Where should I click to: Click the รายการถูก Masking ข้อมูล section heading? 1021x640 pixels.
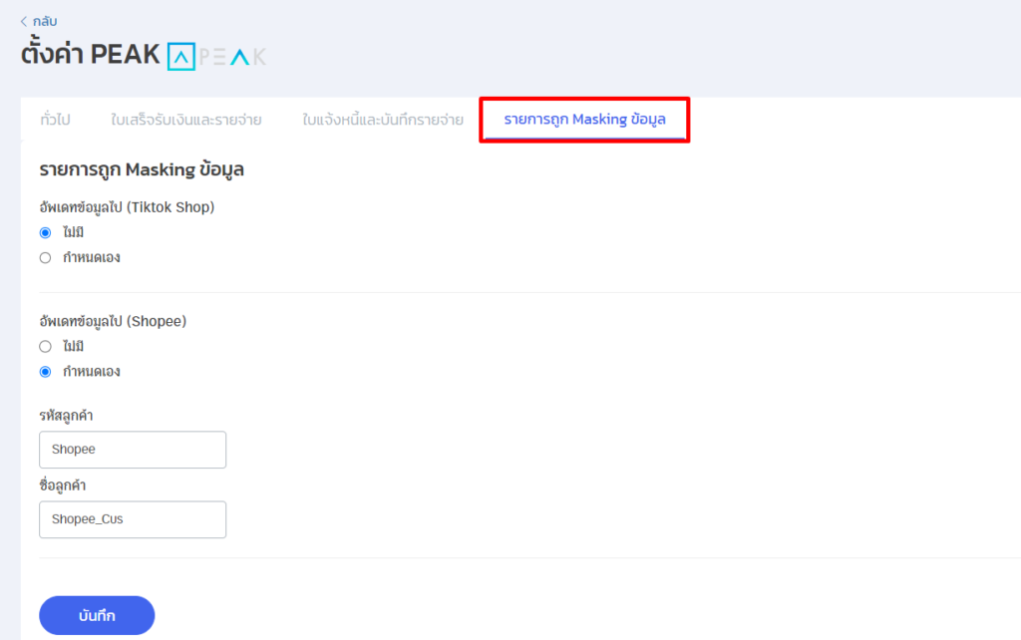tap(142, 170)
